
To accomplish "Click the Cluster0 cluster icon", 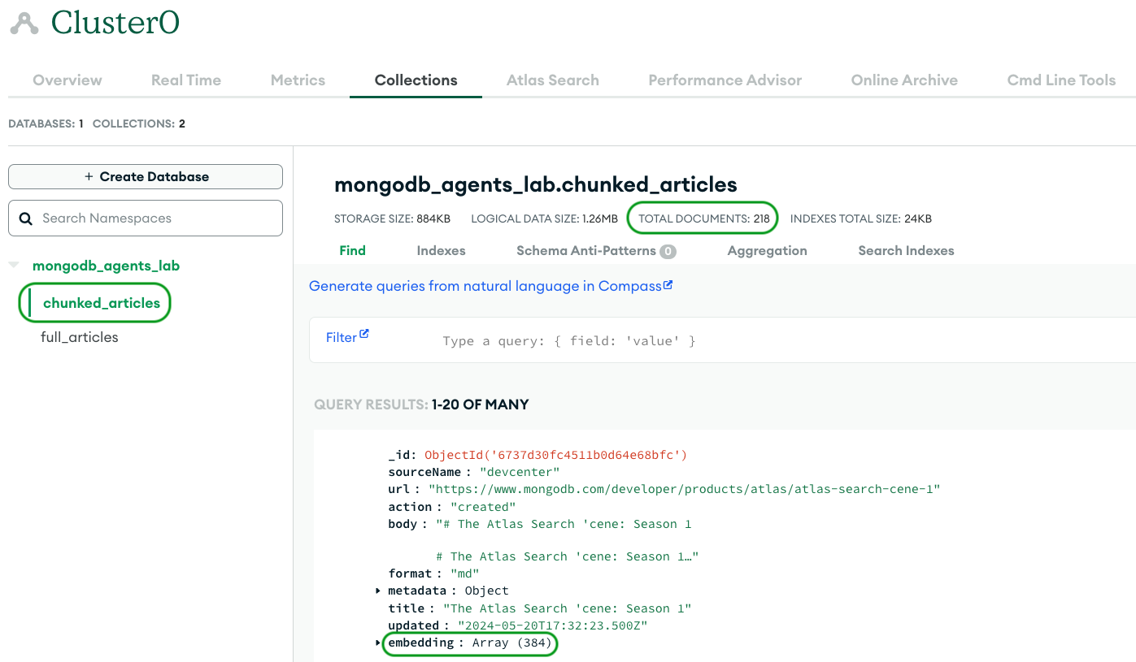I will pyautogui.click(x=24, y=24).
